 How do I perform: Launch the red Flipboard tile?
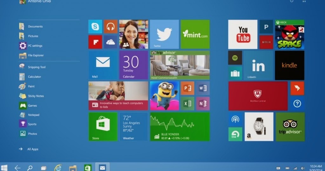point(95,42)
